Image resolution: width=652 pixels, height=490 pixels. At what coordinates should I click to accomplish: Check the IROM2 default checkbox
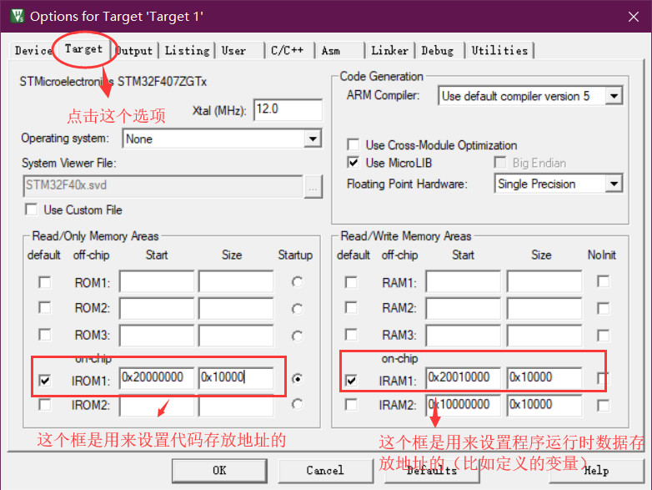click(x=44, y=404)
